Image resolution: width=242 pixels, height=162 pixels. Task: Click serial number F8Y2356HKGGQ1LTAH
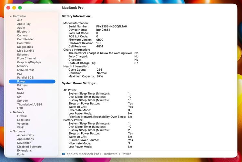(112, 26)
